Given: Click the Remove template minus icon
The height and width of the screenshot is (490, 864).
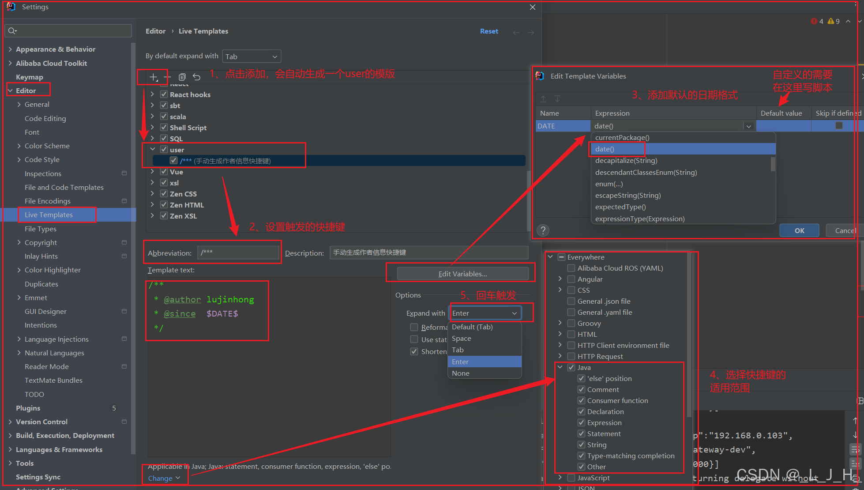Looking at the screenshot, I should click(x=168, y=77).
